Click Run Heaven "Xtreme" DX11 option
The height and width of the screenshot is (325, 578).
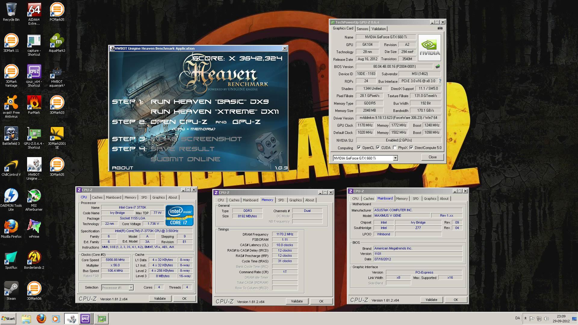point(215,112)
